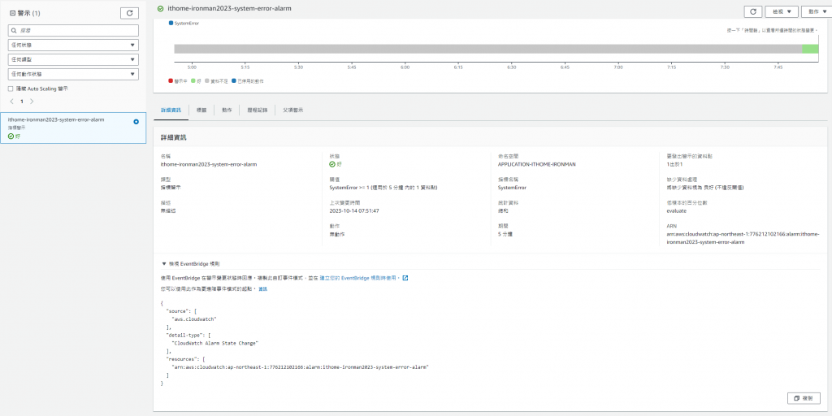Image resolution: width=832 pixels, height=416 pixels.
Task: Click the green OK status icon in header
Action: point(160,9)
